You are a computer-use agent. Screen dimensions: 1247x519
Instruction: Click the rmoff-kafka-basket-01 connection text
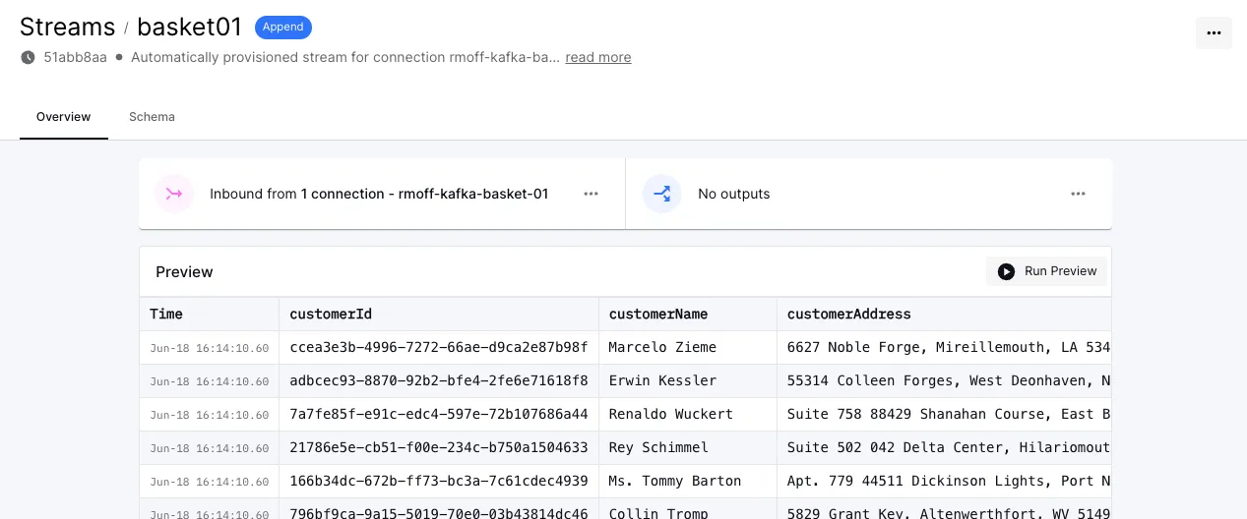(473, 194)
